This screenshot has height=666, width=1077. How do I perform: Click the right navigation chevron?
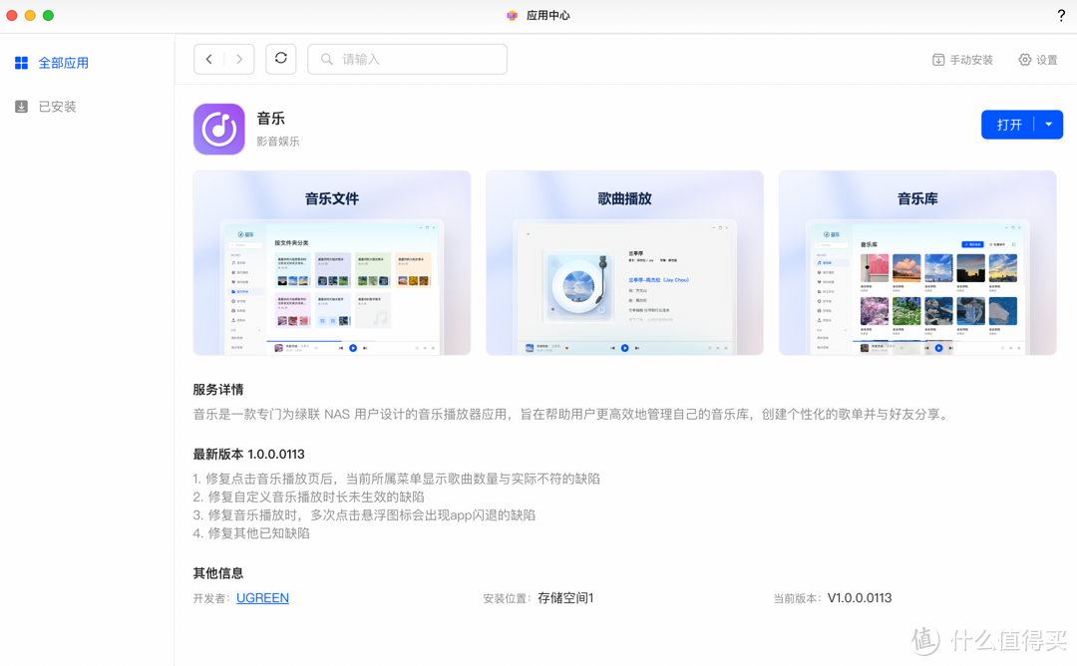pos(238,59)
